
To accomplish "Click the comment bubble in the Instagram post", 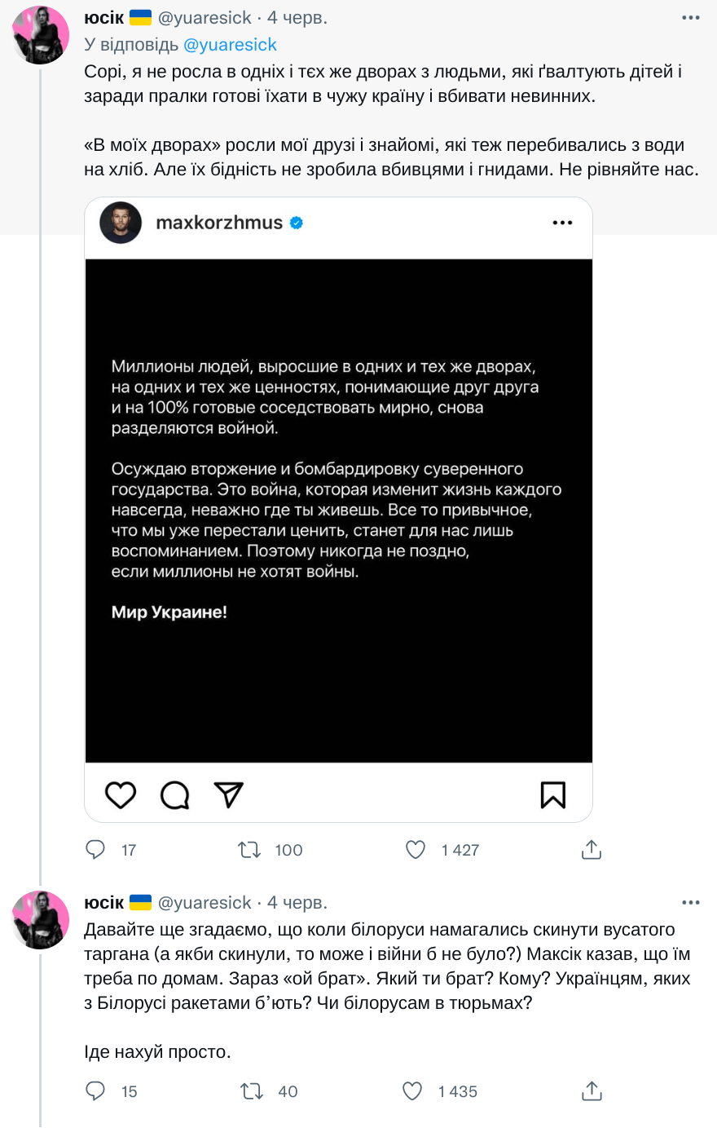I will [x=174, y=794].
